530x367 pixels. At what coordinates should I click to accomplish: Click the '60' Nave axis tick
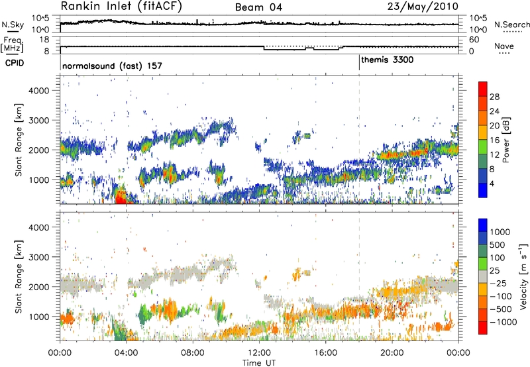(x=474, y=40)
